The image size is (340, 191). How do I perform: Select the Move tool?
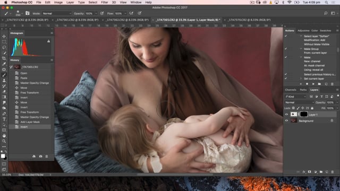[x=4, y=36]
